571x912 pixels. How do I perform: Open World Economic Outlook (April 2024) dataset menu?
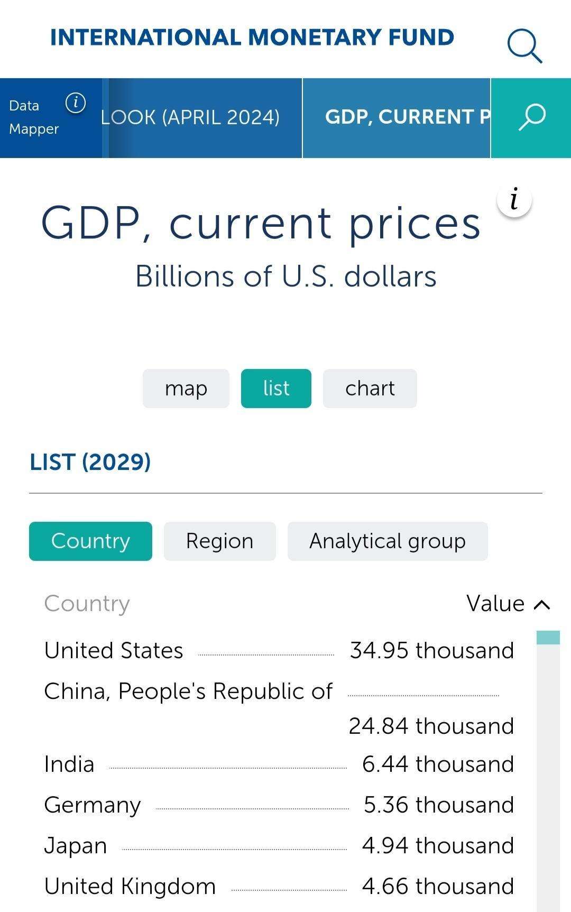point(201,117)
